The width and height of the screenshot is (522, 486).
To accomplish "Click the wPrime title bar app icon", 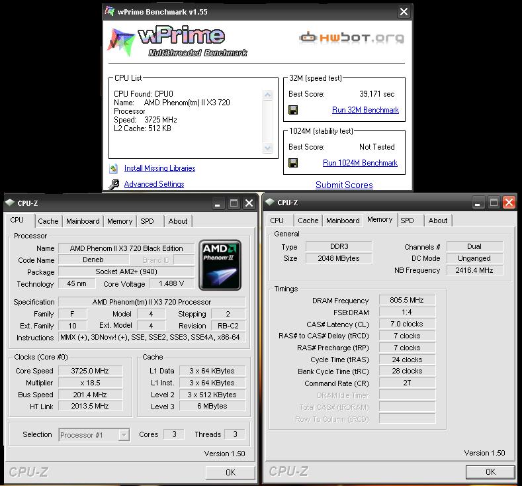I will [x=109, y=11].
